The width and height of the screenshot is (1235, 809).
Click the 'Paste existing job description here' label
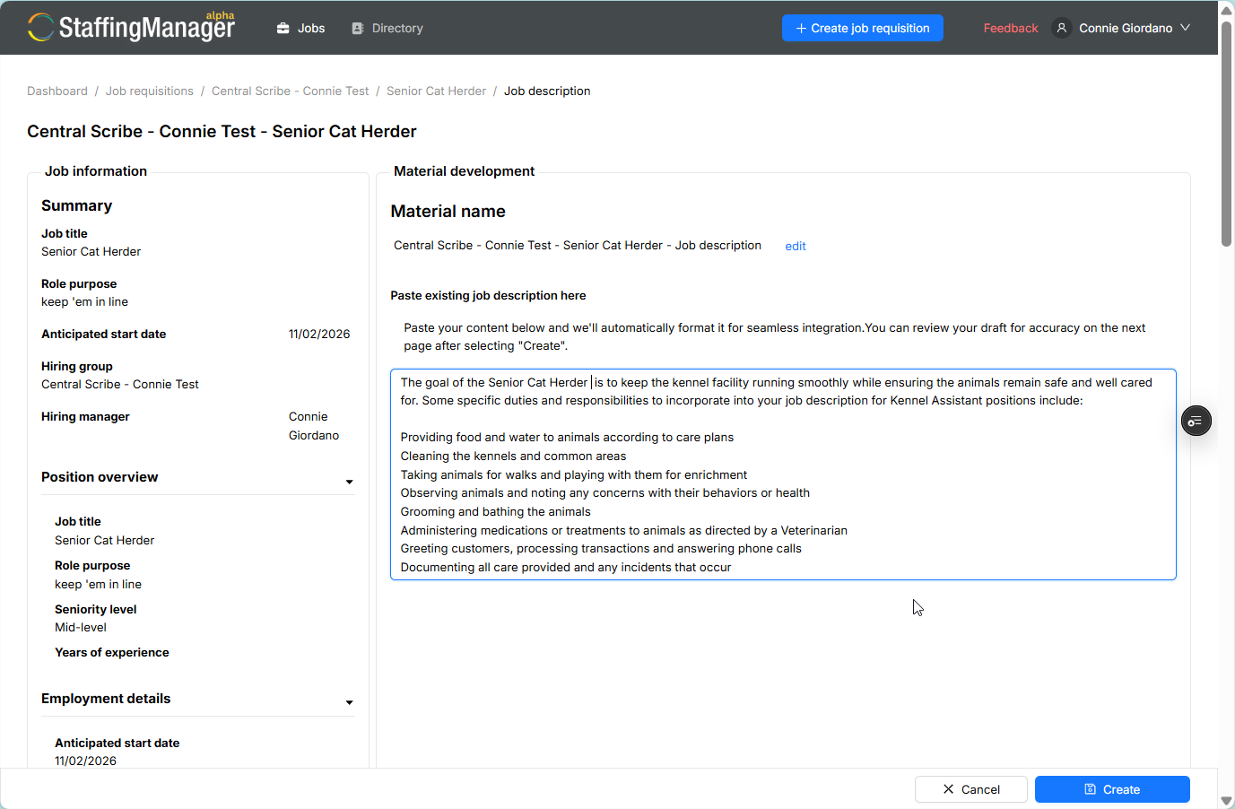pos(488,295)
